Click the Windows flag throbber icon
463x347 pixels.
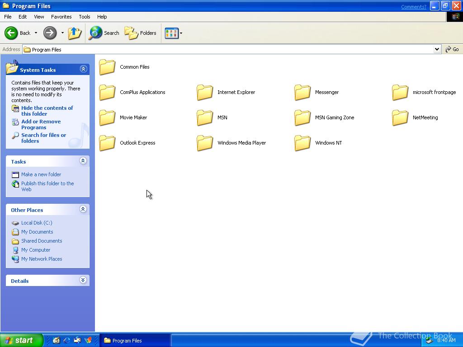[455, 17]
